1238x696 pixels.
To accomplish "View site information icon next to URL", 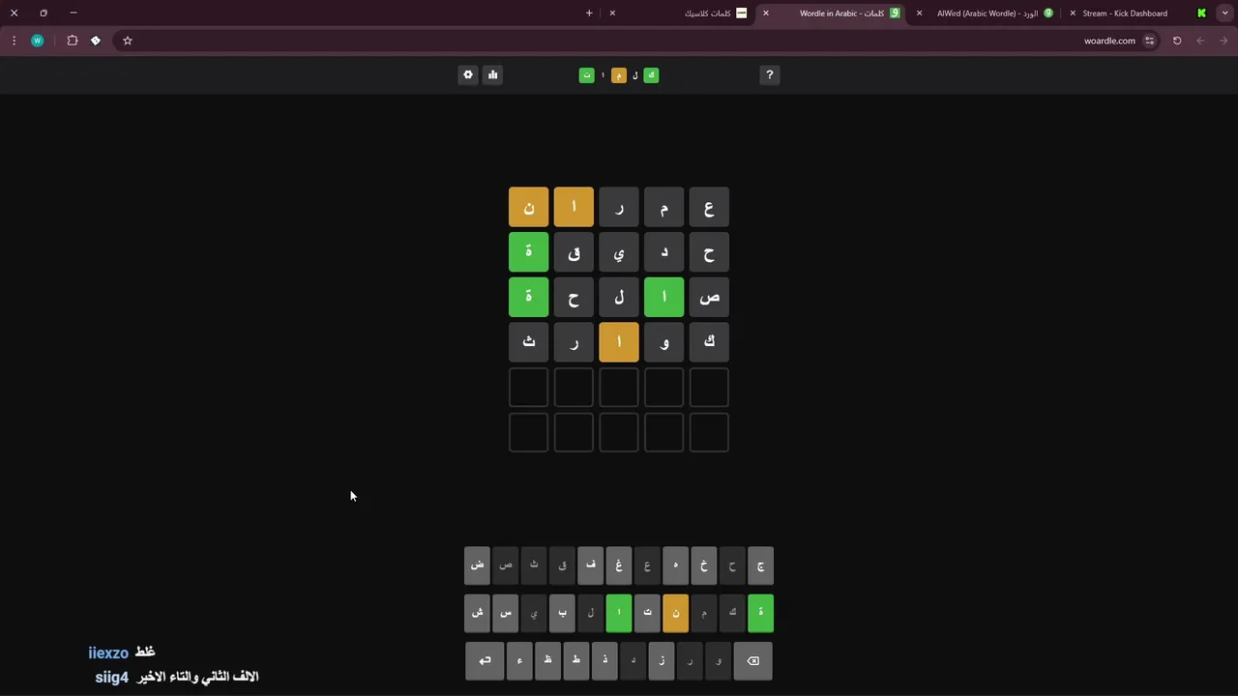I will point(1150,41).
